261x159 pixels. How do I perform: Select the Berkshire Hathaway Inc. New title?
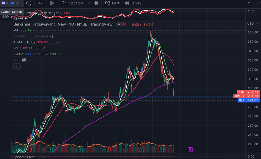point(40,24)
